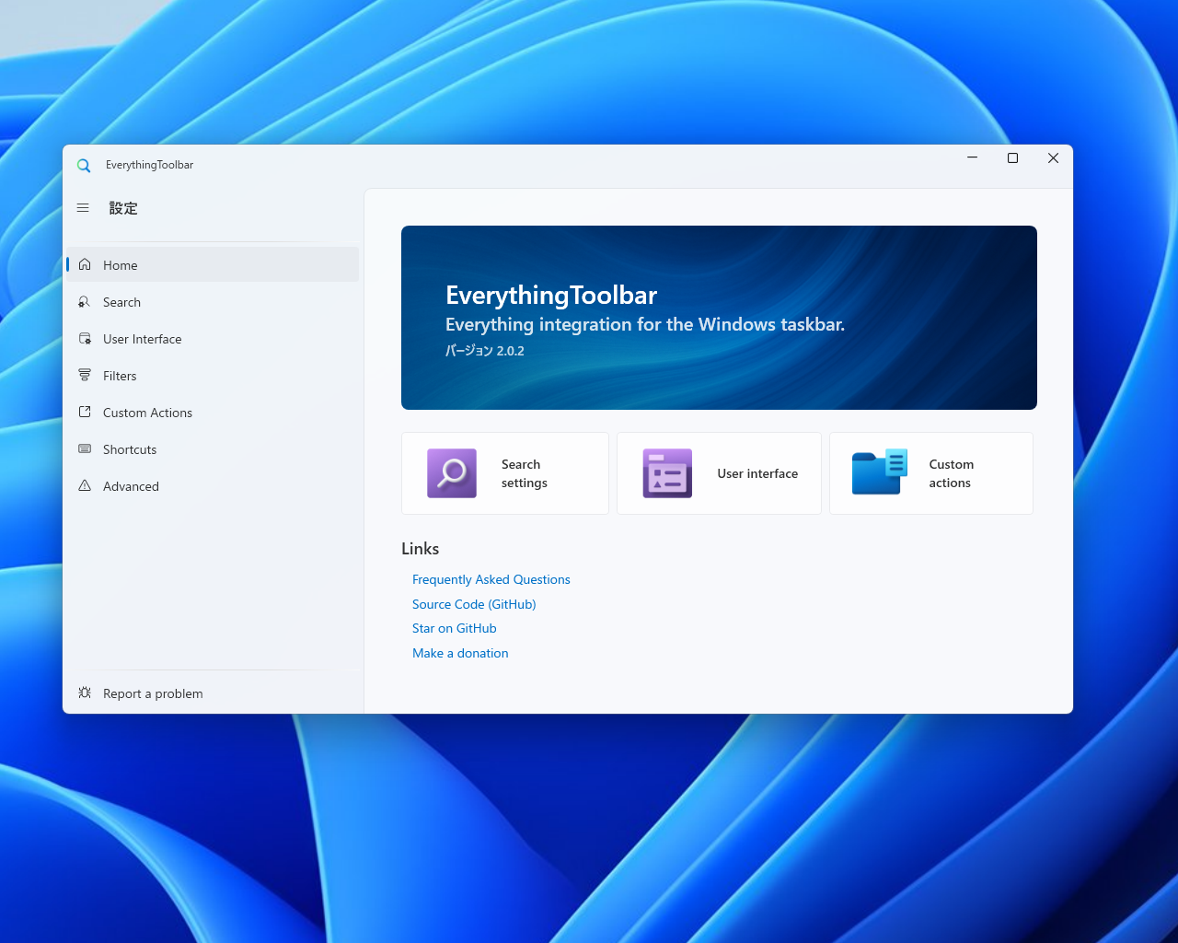The width and height of the screenshot is (1178, 943).
Task: Open the Make a donation link
Action: 460,653
